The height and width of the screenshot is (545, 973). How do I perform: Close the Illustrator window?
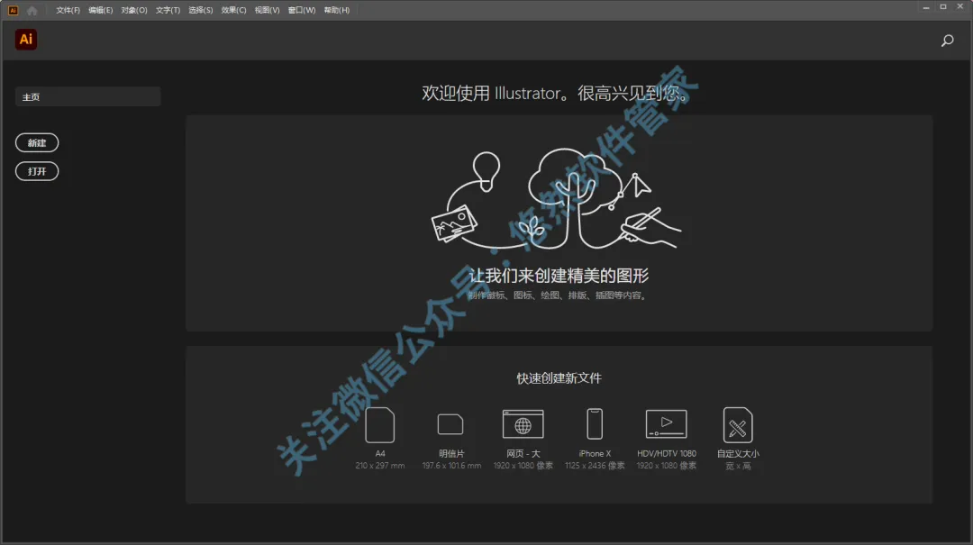click(960, 7)
